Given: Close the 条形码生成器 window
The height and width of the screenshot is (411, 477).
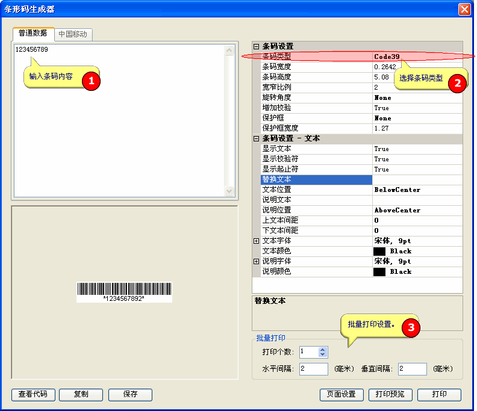Looking at the screenshot, I should 464,9.
